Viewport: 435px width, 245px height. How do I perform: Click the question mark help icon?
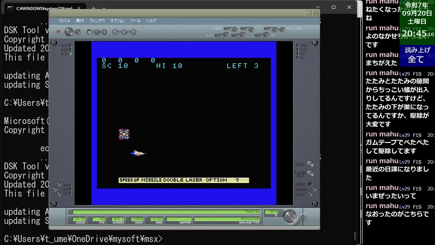click(x=134, y=32)
